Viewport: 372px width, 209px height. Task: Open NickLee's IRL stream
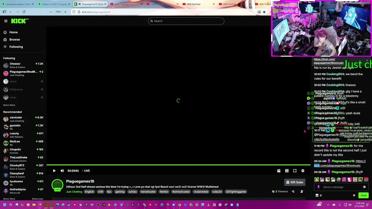pyautogui.click(x=23, y=143)
